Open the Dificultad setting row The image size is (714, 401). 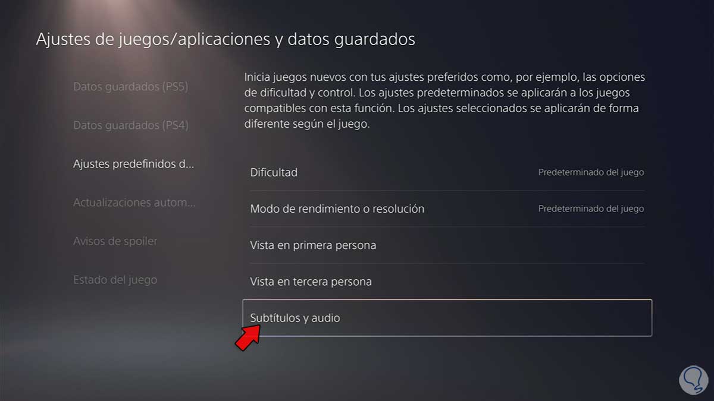[x=447, y=172]
